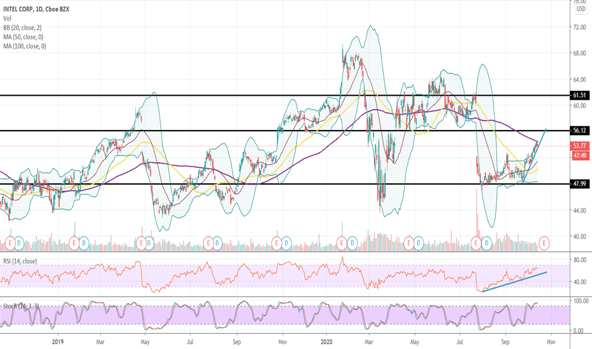The width and height of the screenshot is (592, 349).
Task: Click the 44.00 price axis label
Action: pyautogui.click(x=579, y=211)
